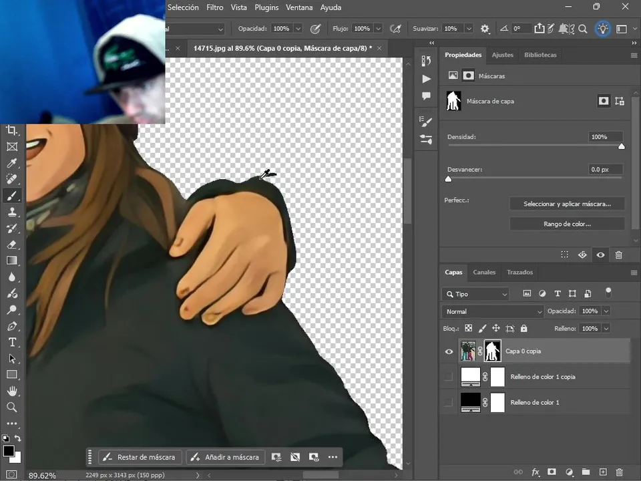The height and width of the screenshot is (481, 641).
Task: Show the Relleno de color 1 copia layer
Action: point(449,377)
